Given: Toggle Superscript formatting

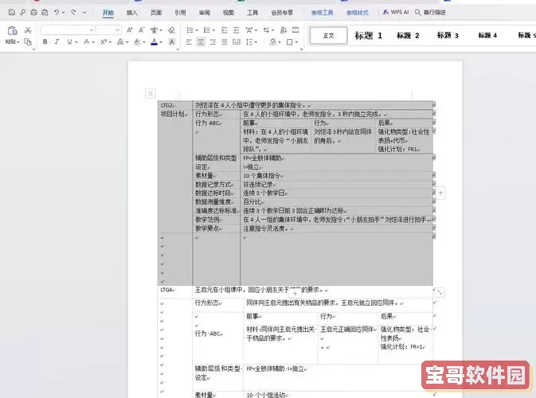Looking at the screenshot, I should click(104, 41).
